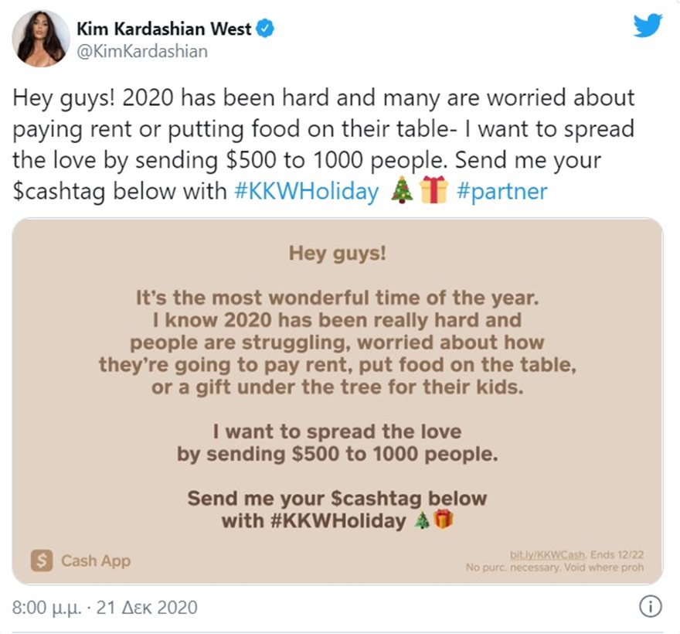
Task: Open the #partner hashtag link
Action: pos(501,191)
